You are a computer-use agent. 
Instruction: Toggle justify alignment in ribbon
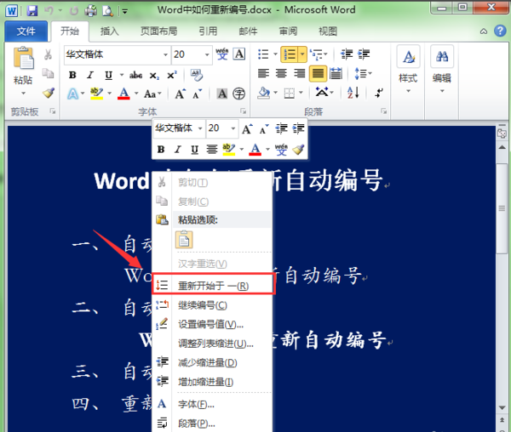(318, 73)
